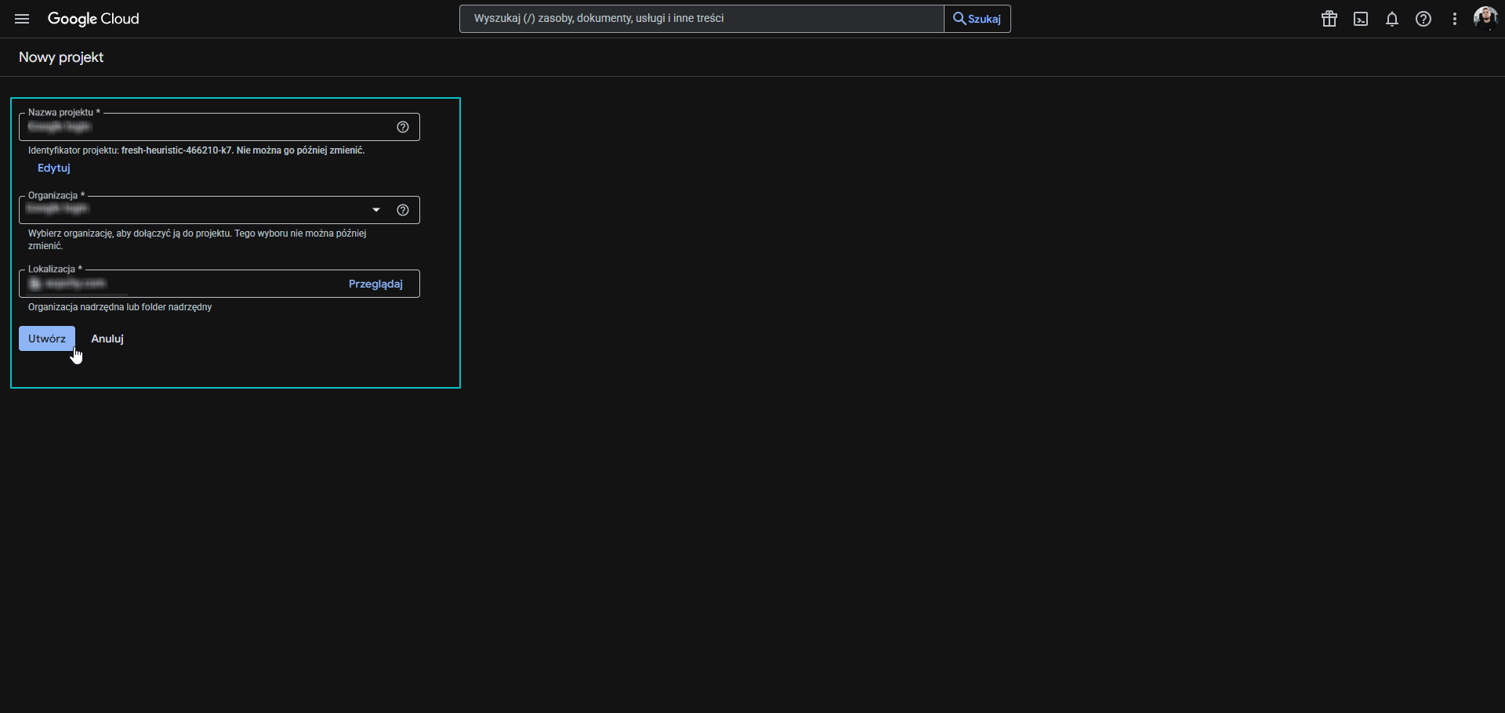Click the help icon beside Nazwa projektu
This screenshot has height=713, width=1505.
[403, 126]
